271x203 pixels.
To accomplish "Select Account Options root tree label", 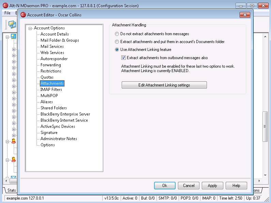I will coord(49,28).
